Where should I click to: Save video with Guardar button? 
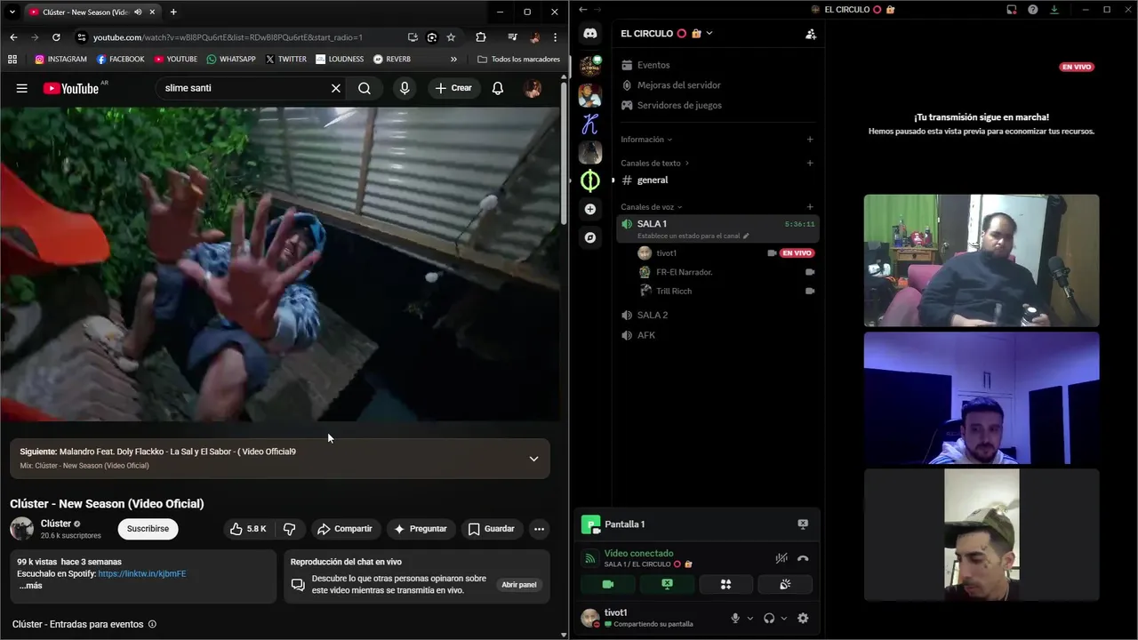(492, 529)
